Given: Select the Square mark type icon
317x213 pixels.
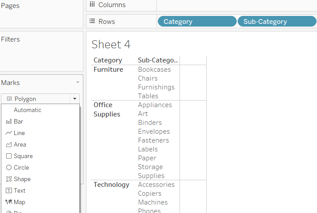Looking at the screenshot, I should [9, 156].
